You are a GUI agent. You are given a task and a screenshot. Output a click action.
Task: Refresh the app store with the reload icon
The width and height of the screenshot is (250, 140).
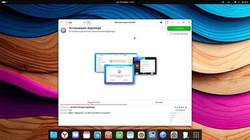point(166,23)
